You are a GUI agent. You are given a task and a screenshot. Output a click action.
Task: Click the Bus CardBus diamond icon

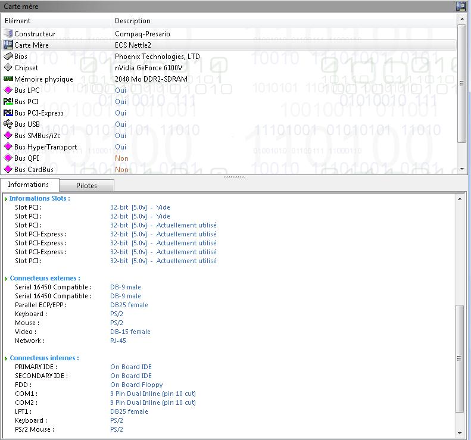coord(8,170)
